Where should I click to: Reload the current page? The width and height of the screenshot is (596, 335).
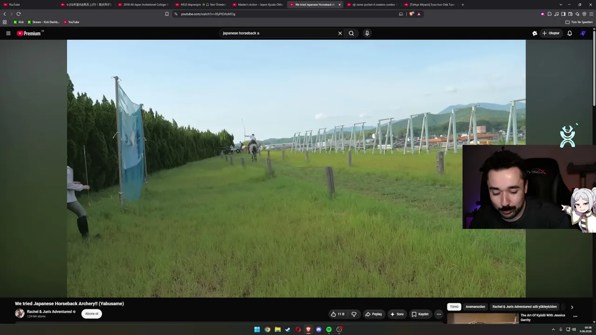tap(19, 14)
